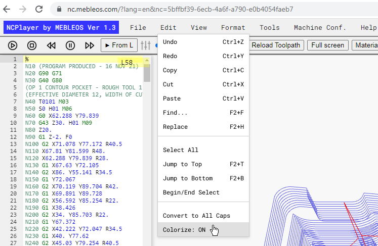Start playback with the play icon

point(13,45)
